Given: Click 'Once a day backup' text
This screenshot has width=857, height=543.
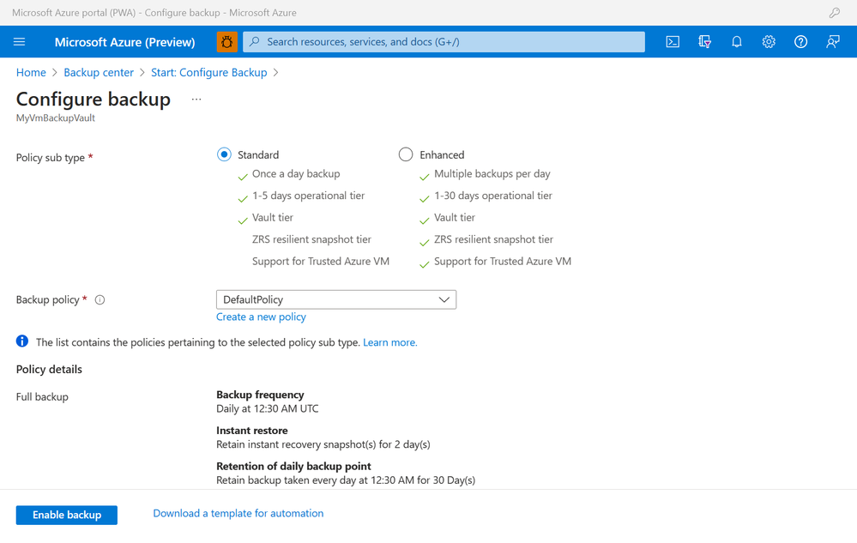Looking at the screenshot, I should pos(296,174).
